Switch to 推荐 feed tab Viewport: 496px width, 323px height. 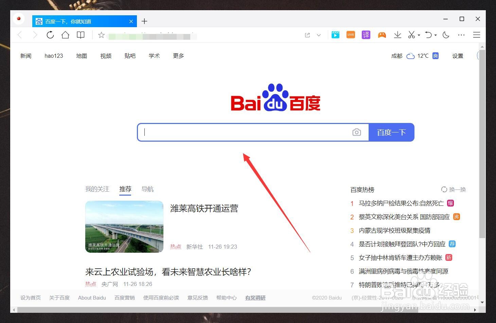[x=125, y=189]
